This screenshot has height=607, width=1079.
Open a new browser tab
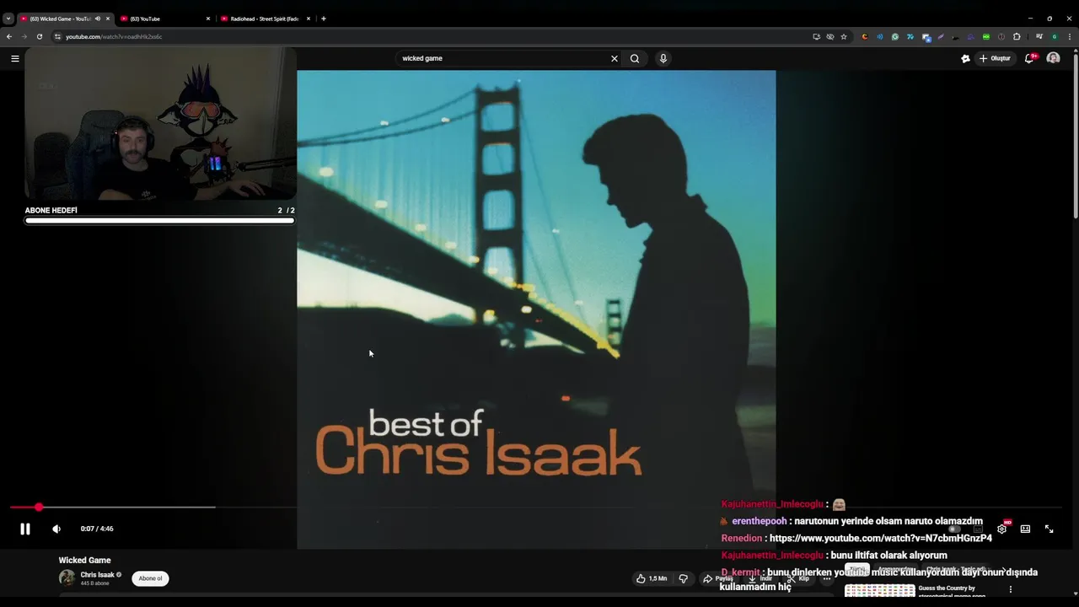pos(324,19)
